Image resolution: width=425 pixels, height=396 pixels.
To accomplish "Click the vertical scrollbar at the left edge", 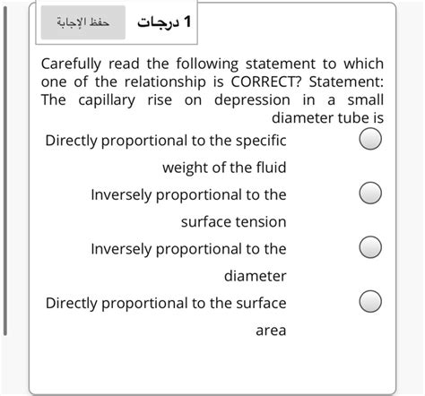I will point(5,170).
